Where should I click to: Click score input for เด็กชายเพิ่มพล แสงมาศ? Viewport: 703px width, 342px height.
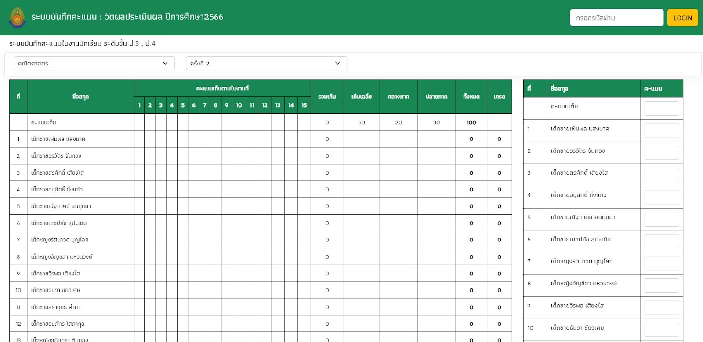[x=661, y=130]
